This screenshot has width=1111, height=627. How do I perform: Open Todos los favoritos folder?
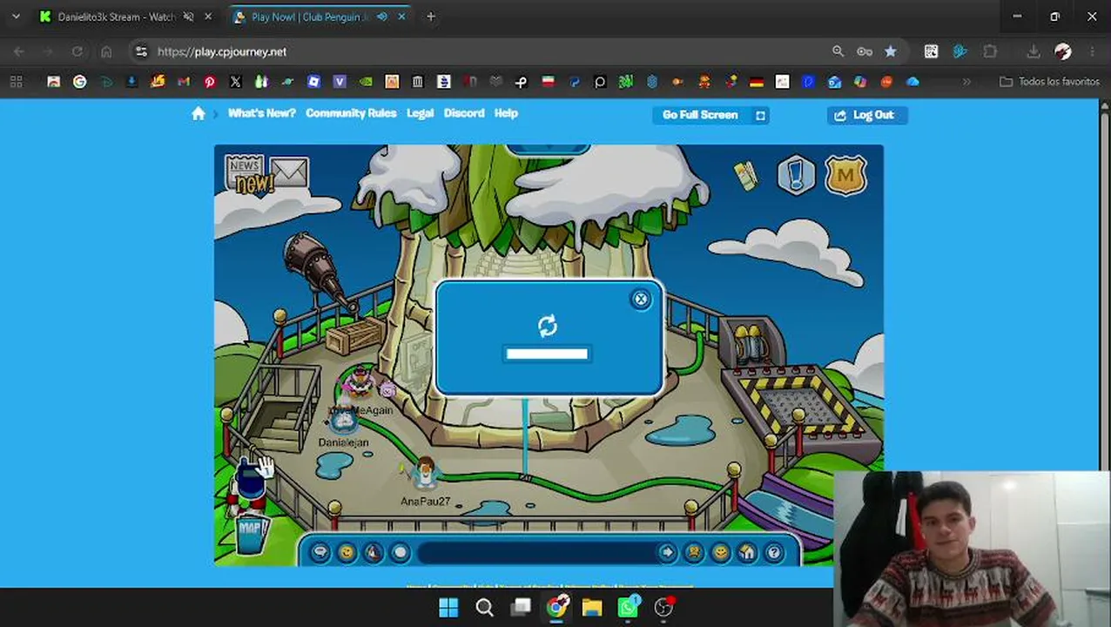(1048, 82)
